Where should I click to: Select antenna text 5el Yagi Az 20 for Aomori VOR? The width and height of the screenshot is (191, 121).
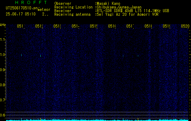(x=128, y=15)
